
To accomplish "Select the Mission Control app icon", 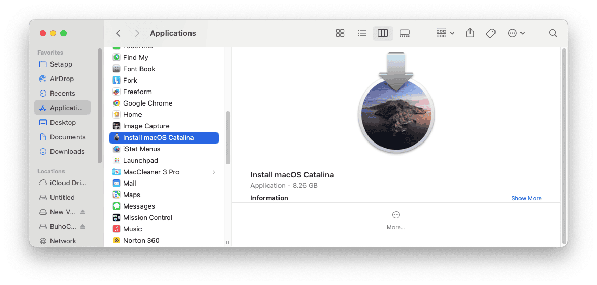I will coord(117,217).
